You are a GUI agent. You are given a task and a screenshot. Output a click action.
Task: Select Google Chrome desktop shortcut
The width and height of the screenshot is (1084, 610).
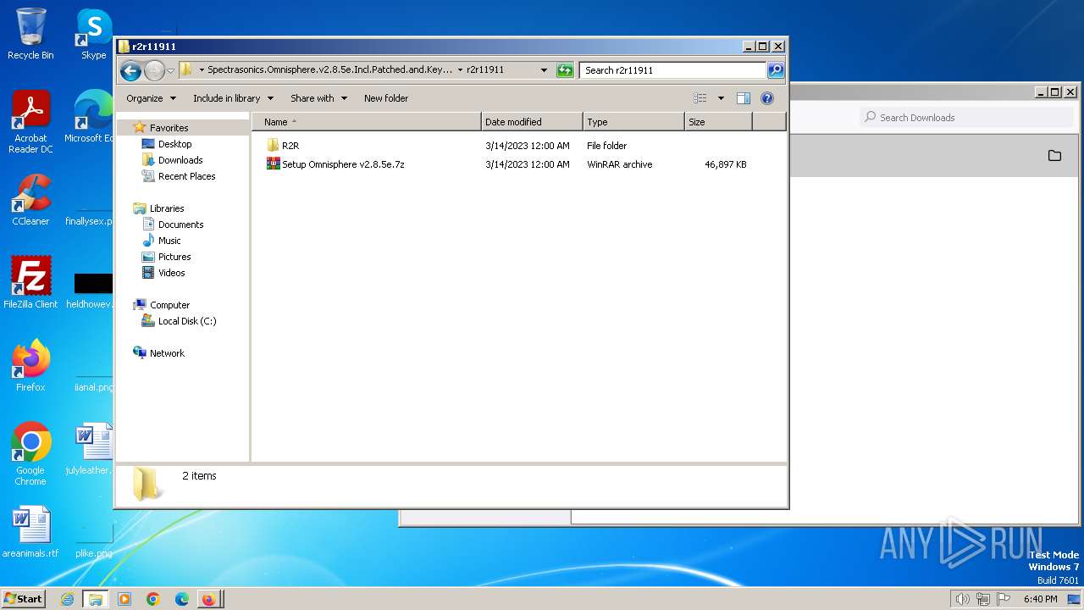tap(30, 454)
